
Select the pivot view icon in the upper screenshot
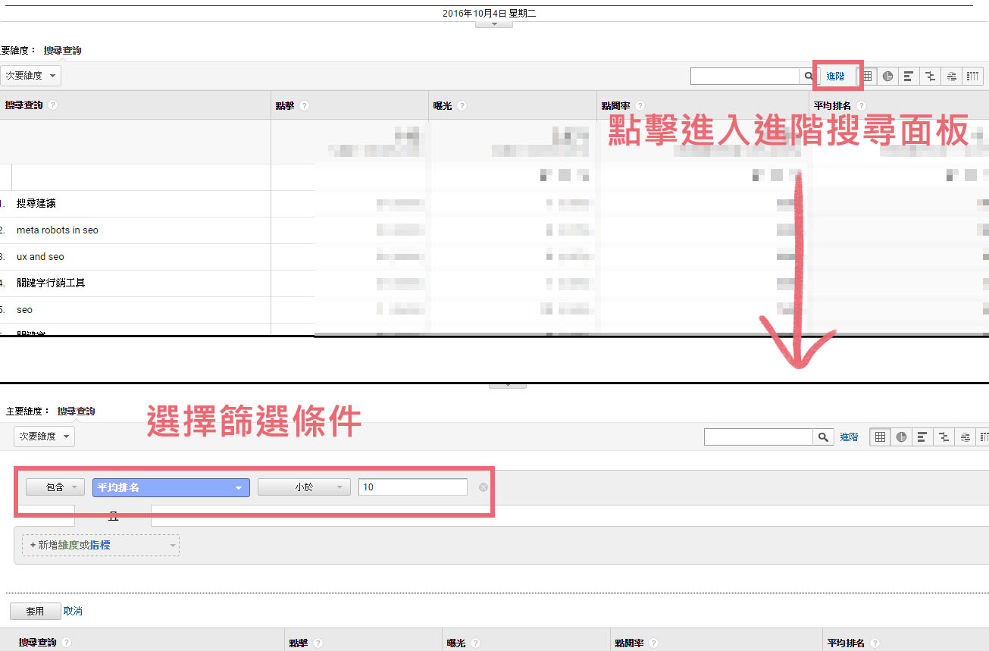[x=973, y=76]
